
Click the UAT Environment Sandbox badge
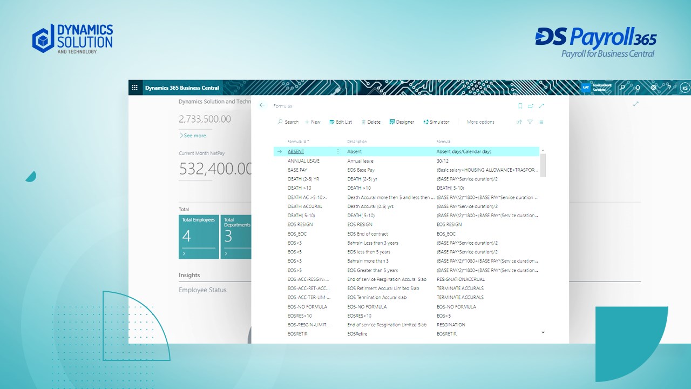coord(597,87)
